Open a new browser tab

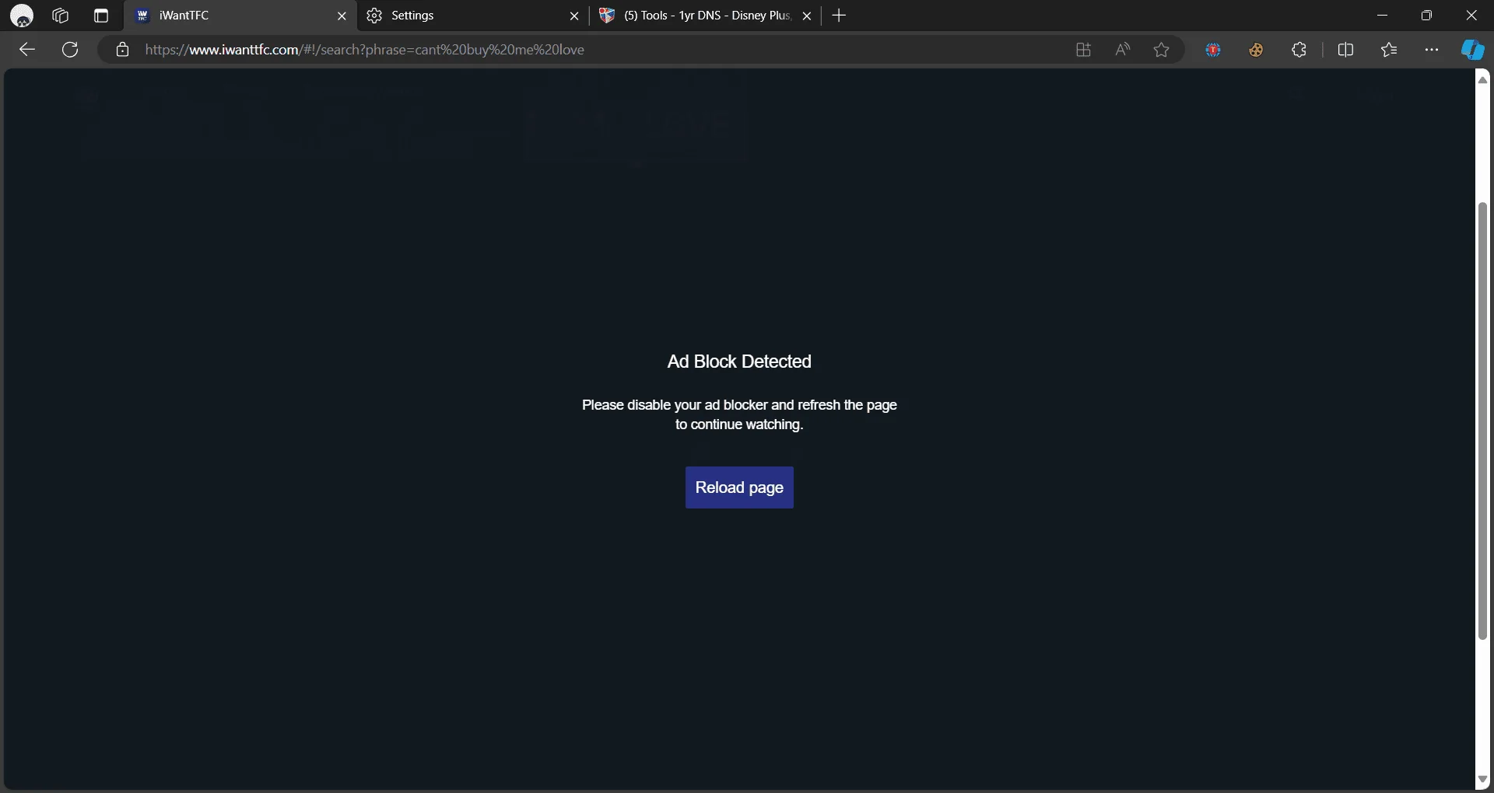pyautogui.click(x=839, y=16)
